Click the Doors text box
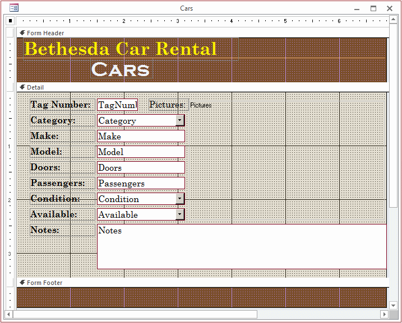The image size is (402, 323). [x=141, y=167]
